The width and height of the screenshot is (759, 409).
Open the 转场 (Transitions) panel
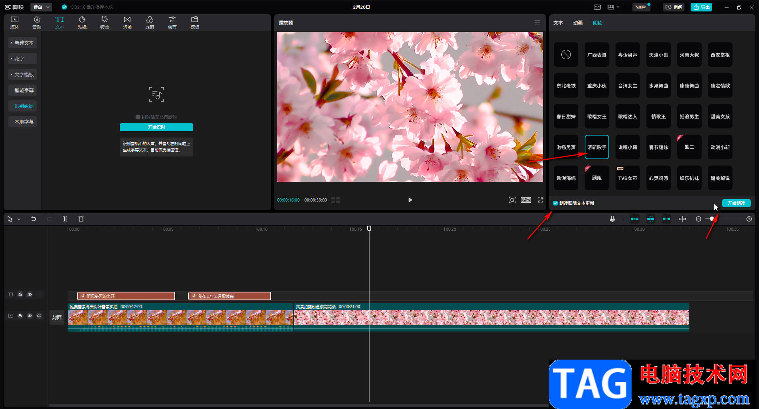point(127,23)
